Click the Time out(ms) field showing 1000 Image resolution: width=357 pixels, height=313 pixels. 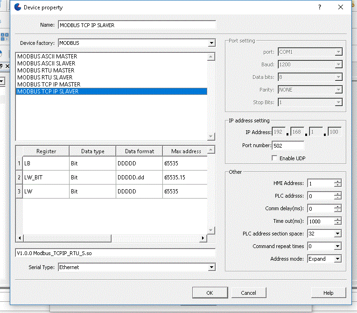(x=321, y=221)
